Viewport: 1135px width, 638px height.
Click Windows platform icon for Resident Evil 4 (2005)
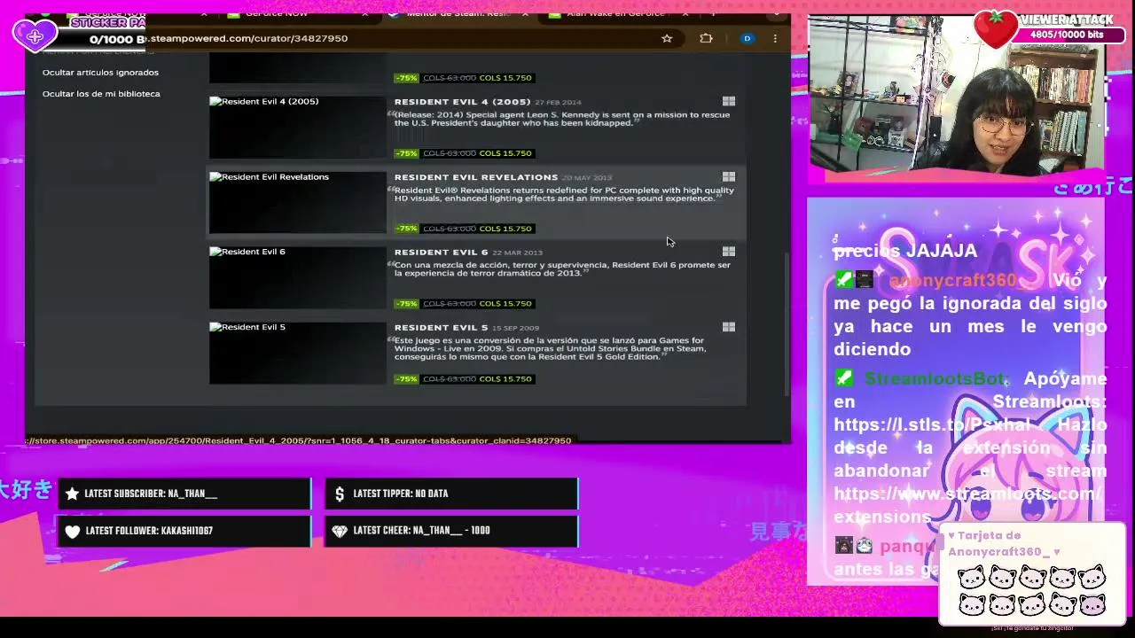tap(729, 102)
